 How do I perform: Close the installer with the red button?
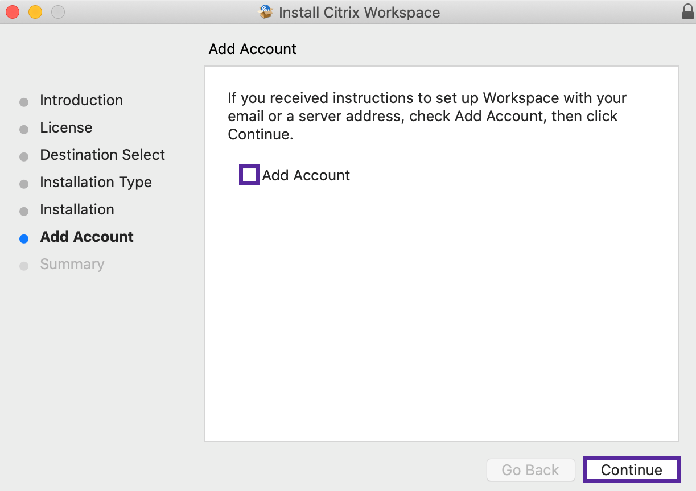click(13, 12)
